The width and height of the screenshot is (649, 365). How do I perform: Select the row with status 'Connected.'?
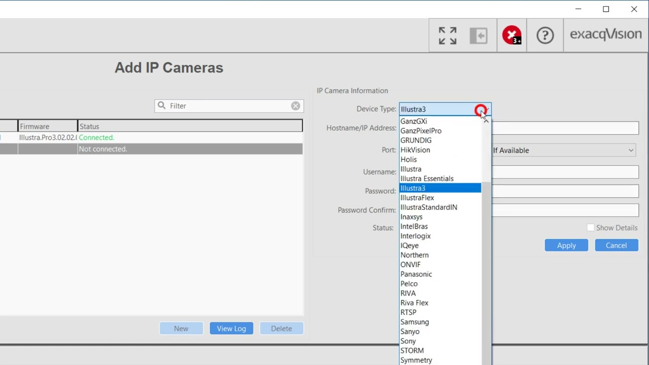(151, 138)
